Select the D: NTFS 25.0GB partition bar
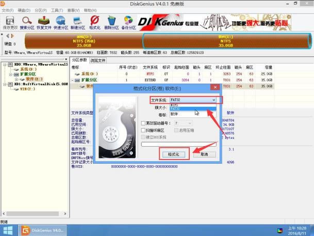Screen dimensions: 314x236 click(84, 41)
